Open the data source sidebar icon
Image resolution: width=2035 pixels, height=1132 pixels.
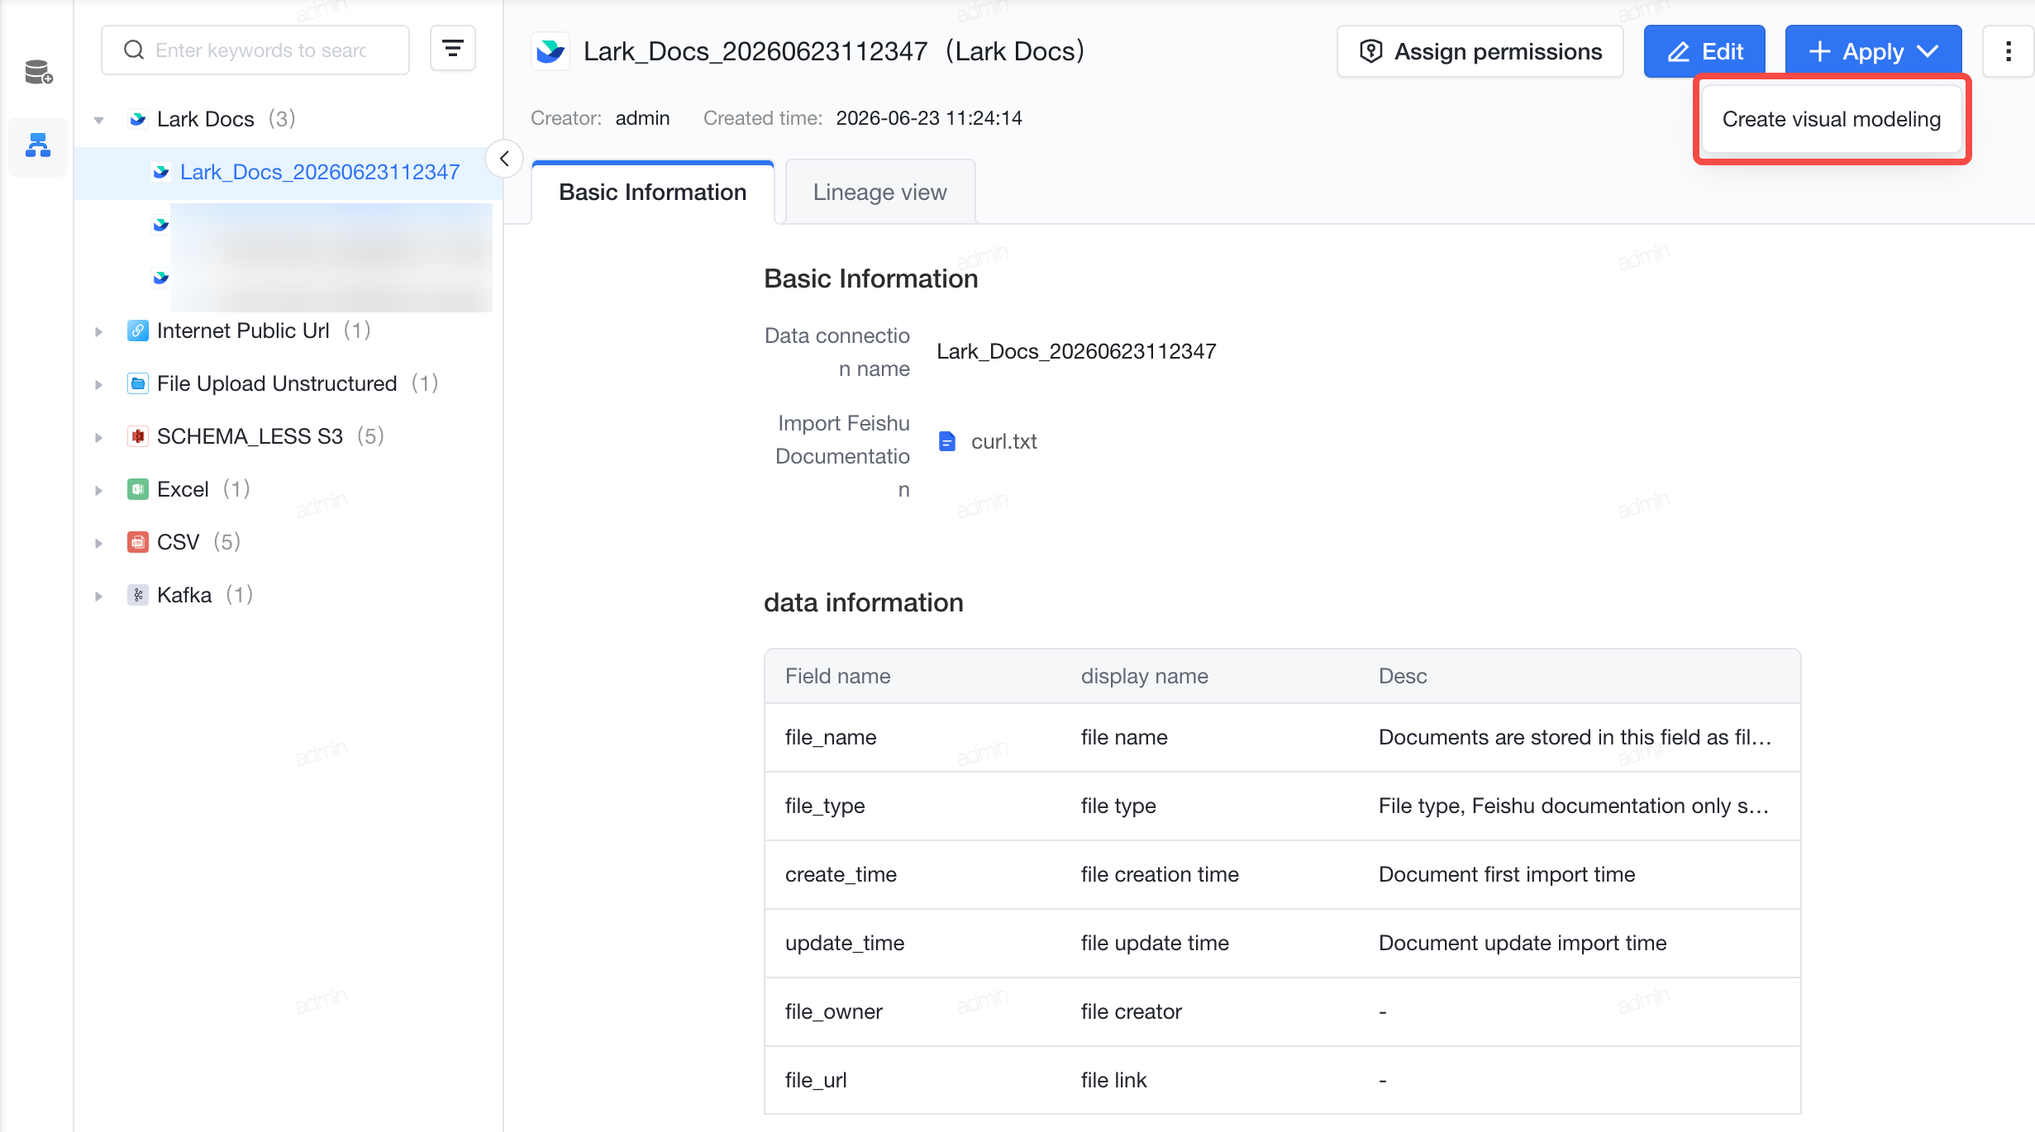(x=38, y=73)
